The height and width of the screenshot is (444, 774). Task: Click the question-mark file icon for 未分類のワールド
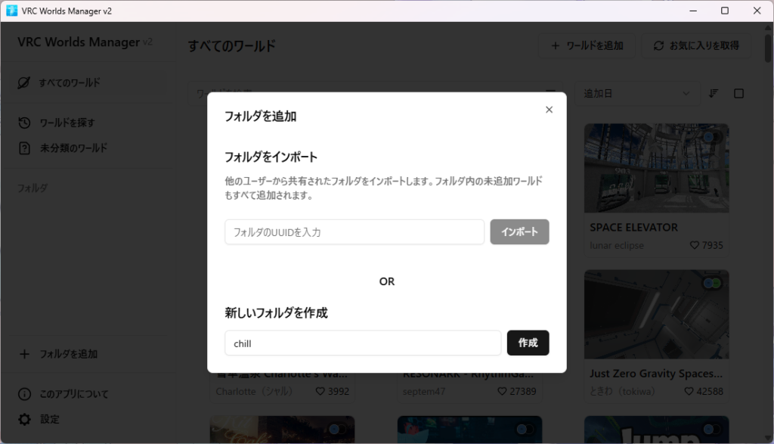click(24, 148)
